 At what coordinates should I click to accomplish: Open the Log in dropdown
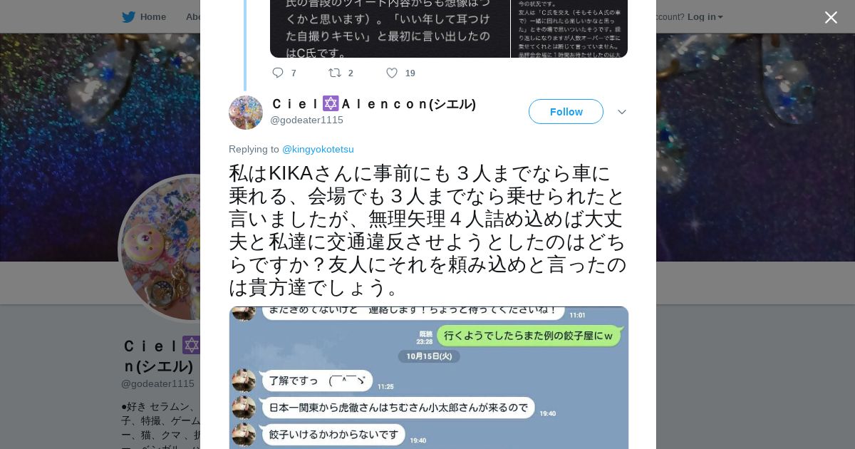(x=705, y=17)
